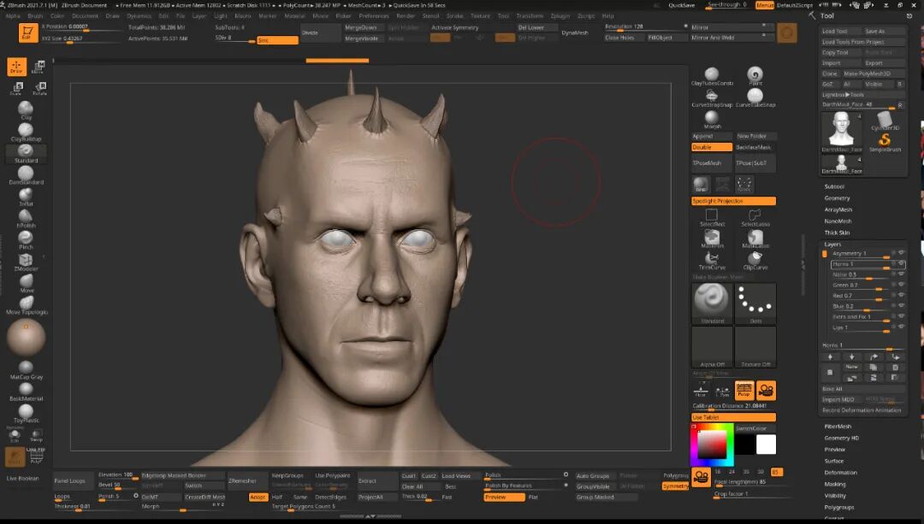Toggle visibility of the Noise layer
The width and height of the screenshot is (924, 524).
pyautogui.click(x=901, y=274)
